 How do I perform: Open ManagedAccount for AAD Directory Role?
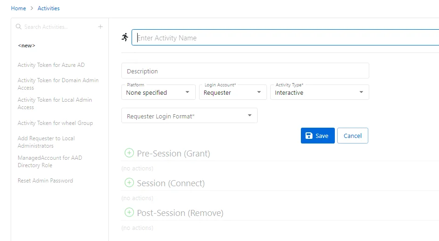50,161
